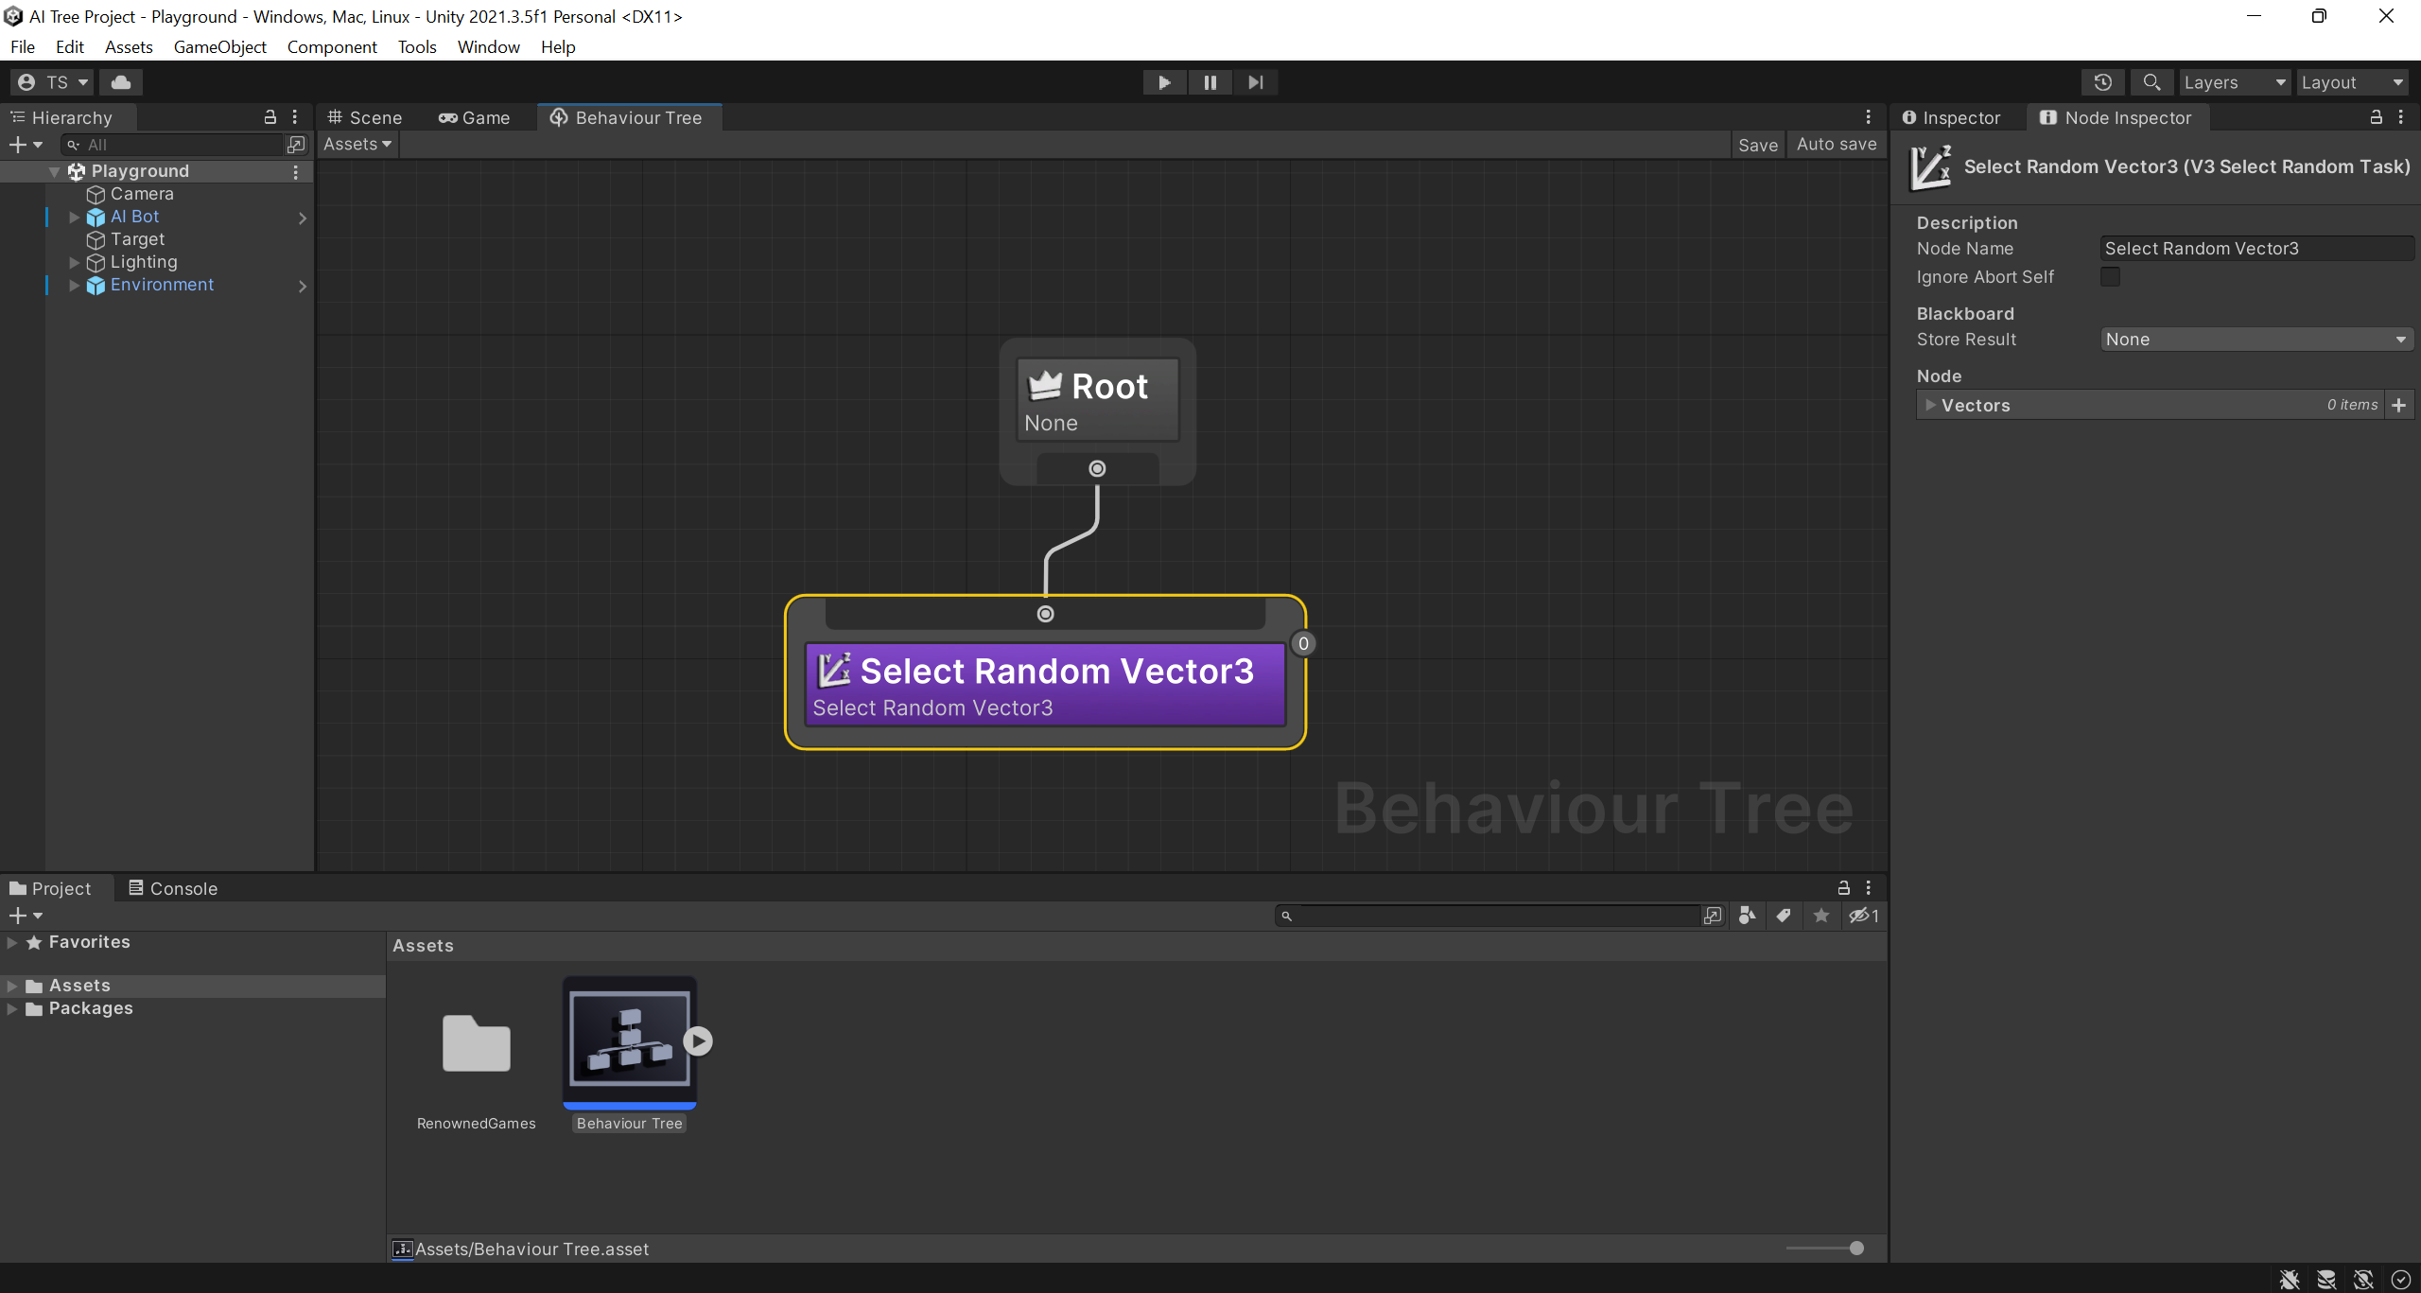2421x1293 pixels.
Task: Open Unity cloud services icon
Action: point(121,82)
